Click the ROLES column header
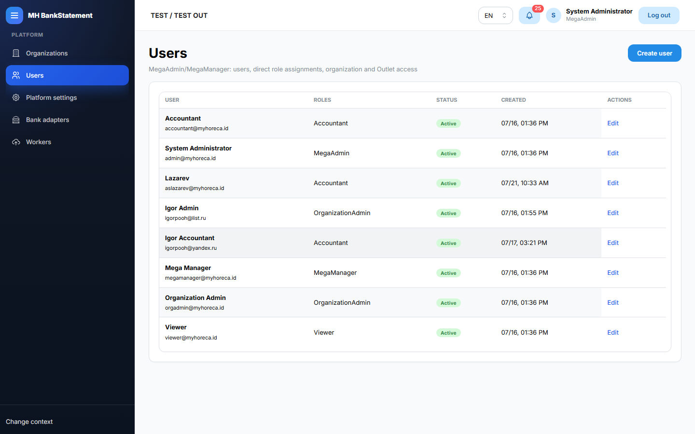Viewport: 695px width, 434px height. click(x=322, y=100)
